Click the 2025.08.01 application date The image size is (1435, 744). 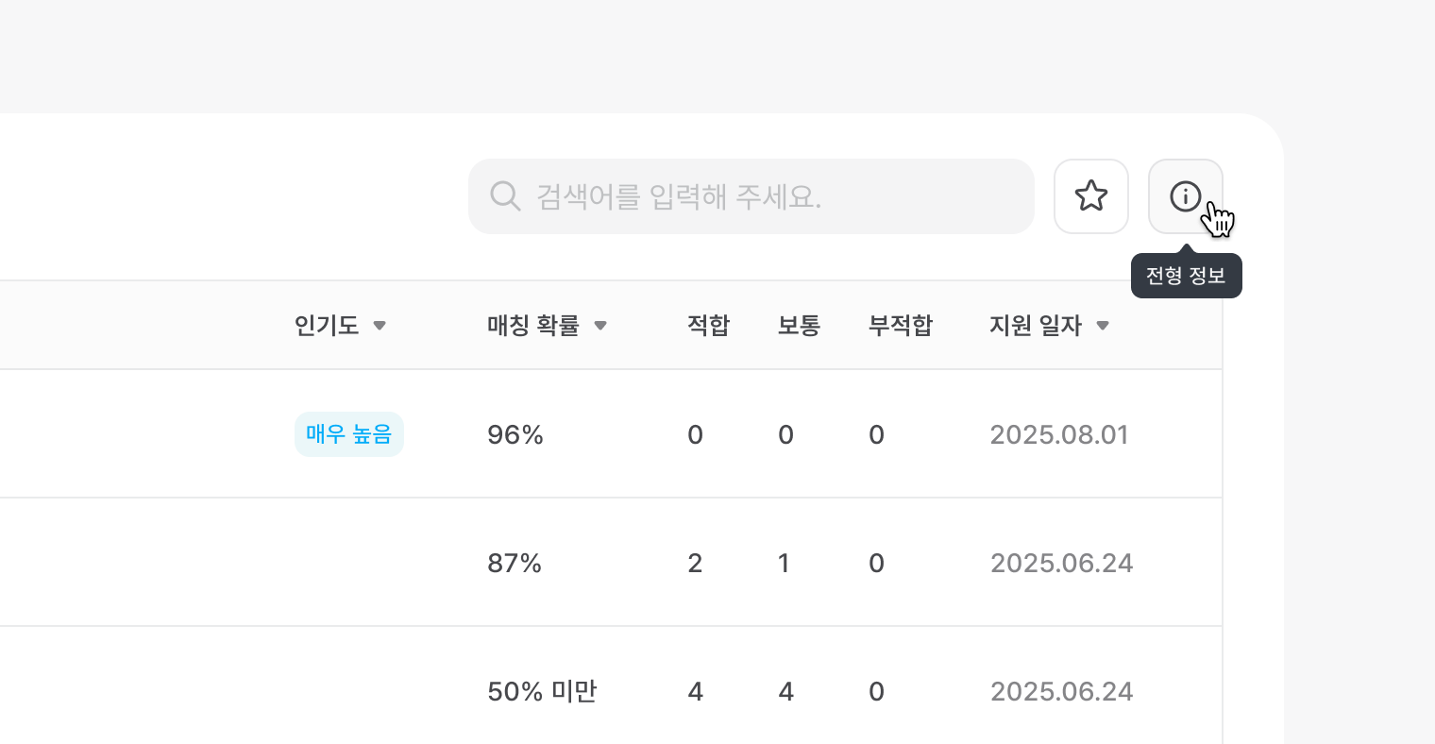(1059, 434)
